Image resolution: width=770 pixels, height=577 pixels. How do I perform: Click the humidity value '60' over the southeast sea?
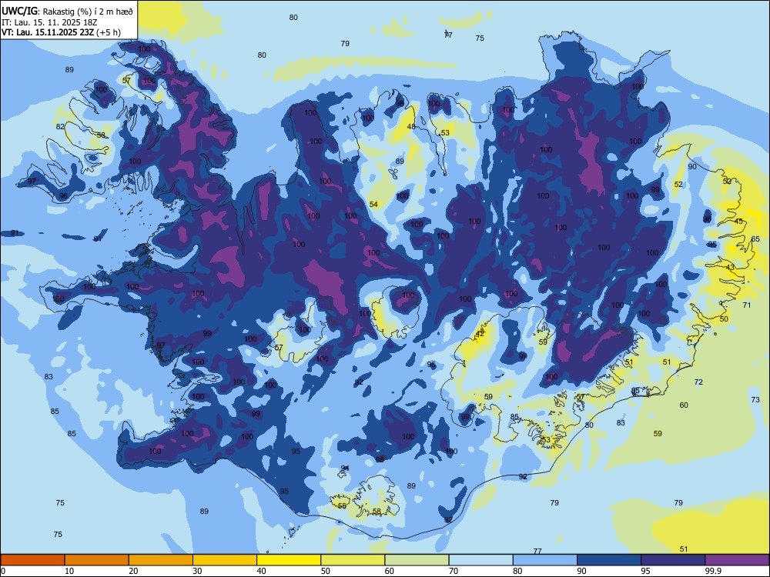click(x=684, y=405)
